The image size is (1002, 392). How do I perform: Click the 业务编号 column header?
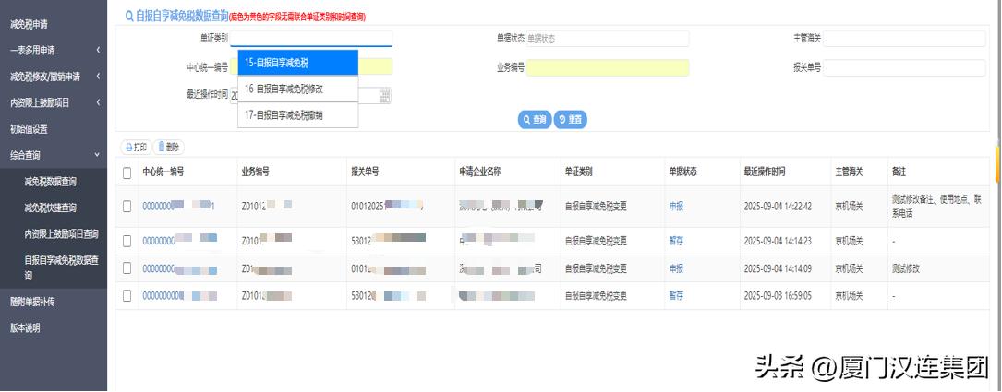(x=256, y=172)
